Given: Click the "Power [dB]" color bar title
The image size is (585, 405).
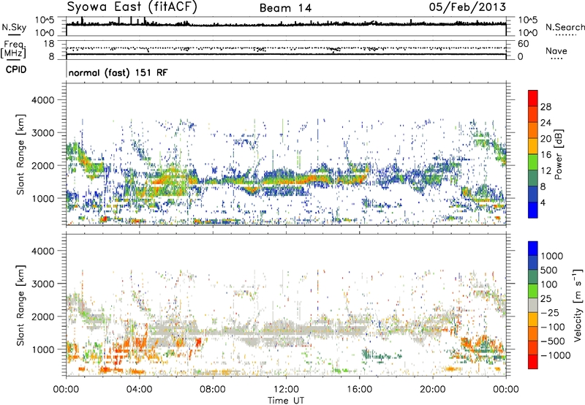Looking at the screenshot, I should pos(558,154).
